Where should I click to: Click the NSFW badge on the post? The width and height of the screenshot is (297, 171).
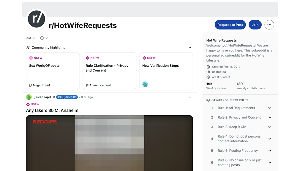click(33, 104)
